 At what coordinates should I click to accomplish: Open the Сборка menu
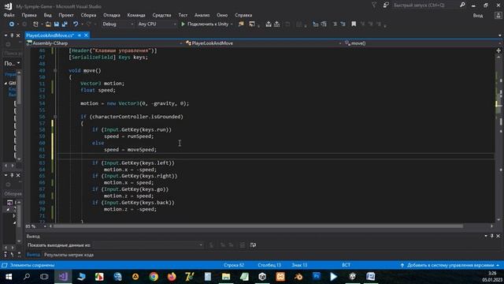(x=88, y=15)
